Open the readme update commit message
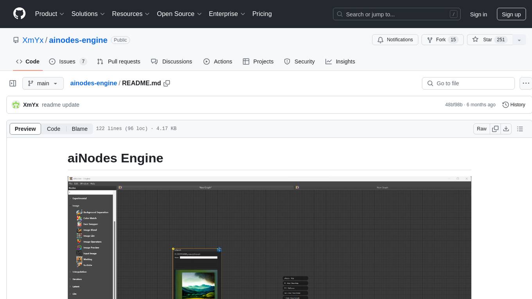Viewport: 532px width, 299px height. pyautogui.click(x=61, y=105)
